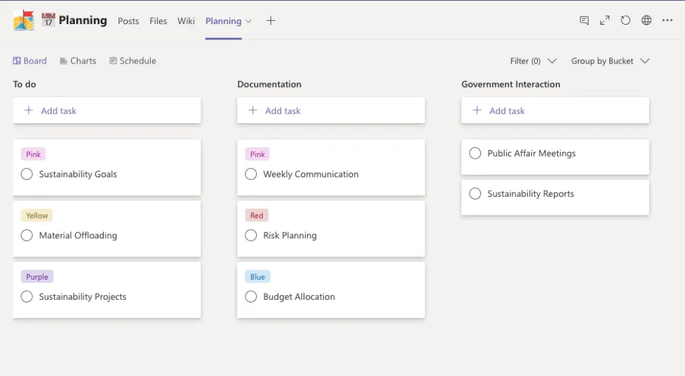Open in website via the globe icon
685x376 pixels.
(647, 20)
